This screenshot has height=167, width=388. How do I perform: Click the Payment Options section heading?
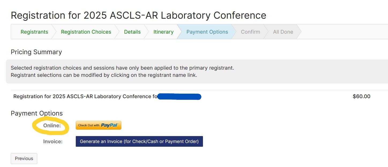point(37,113)
